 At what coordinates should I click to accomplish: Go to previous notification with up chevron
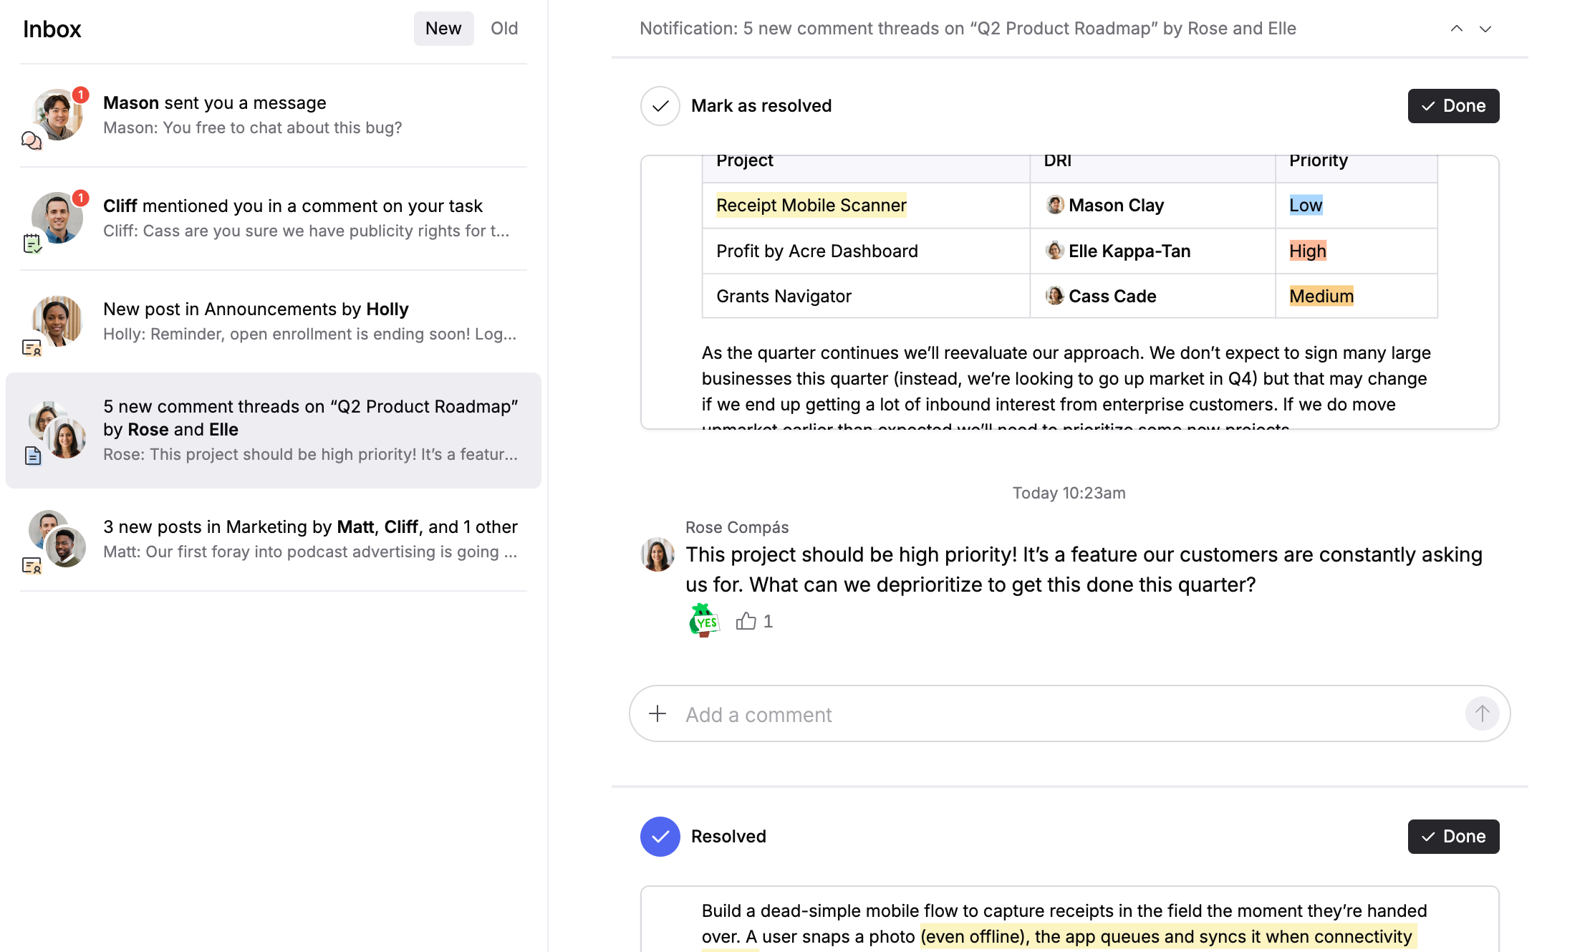[x=1456, y=29]
